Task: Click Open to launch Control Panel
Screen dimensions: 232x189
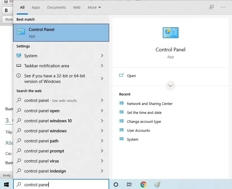Action: click(x=131, y=76)
